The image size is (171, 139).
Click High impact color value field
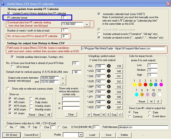tap(152, 75)
